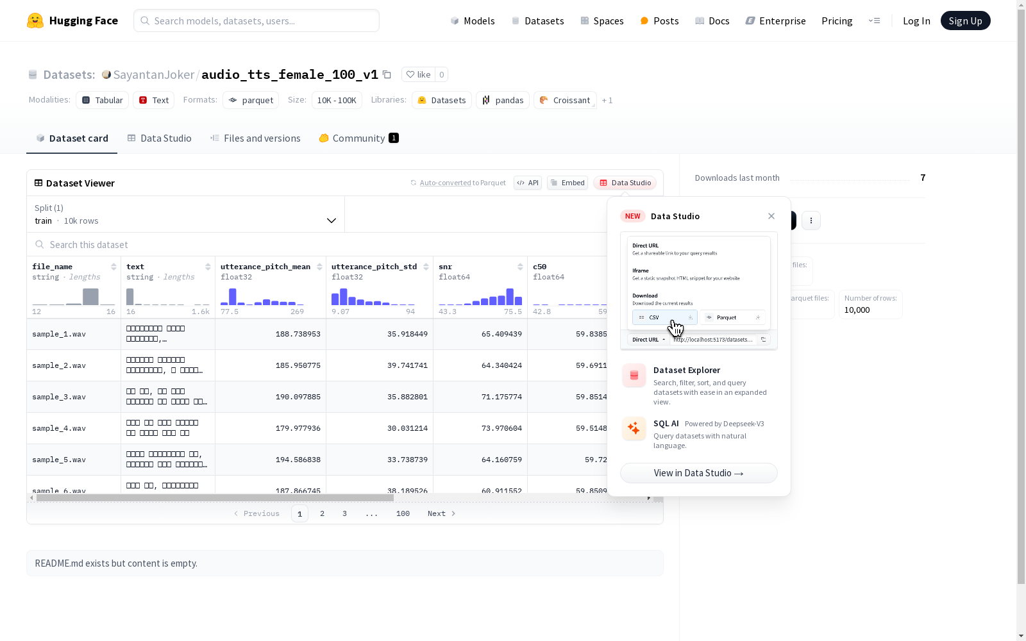Select the sample_1.wav cell
The width and height of the screenshot is (1026, 641).
74,334
